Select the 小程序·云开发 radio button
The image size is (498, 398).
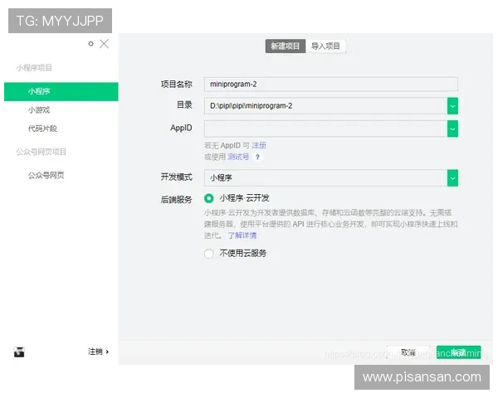pyautogui.click(x=209, y=198)
